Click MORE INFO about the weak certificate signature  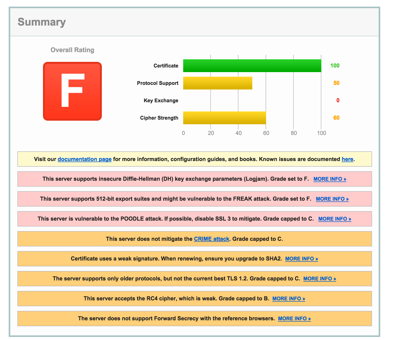point(301,259)
